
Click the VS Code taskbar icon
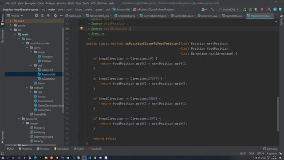pyautogui.click(x=90, y=158)
